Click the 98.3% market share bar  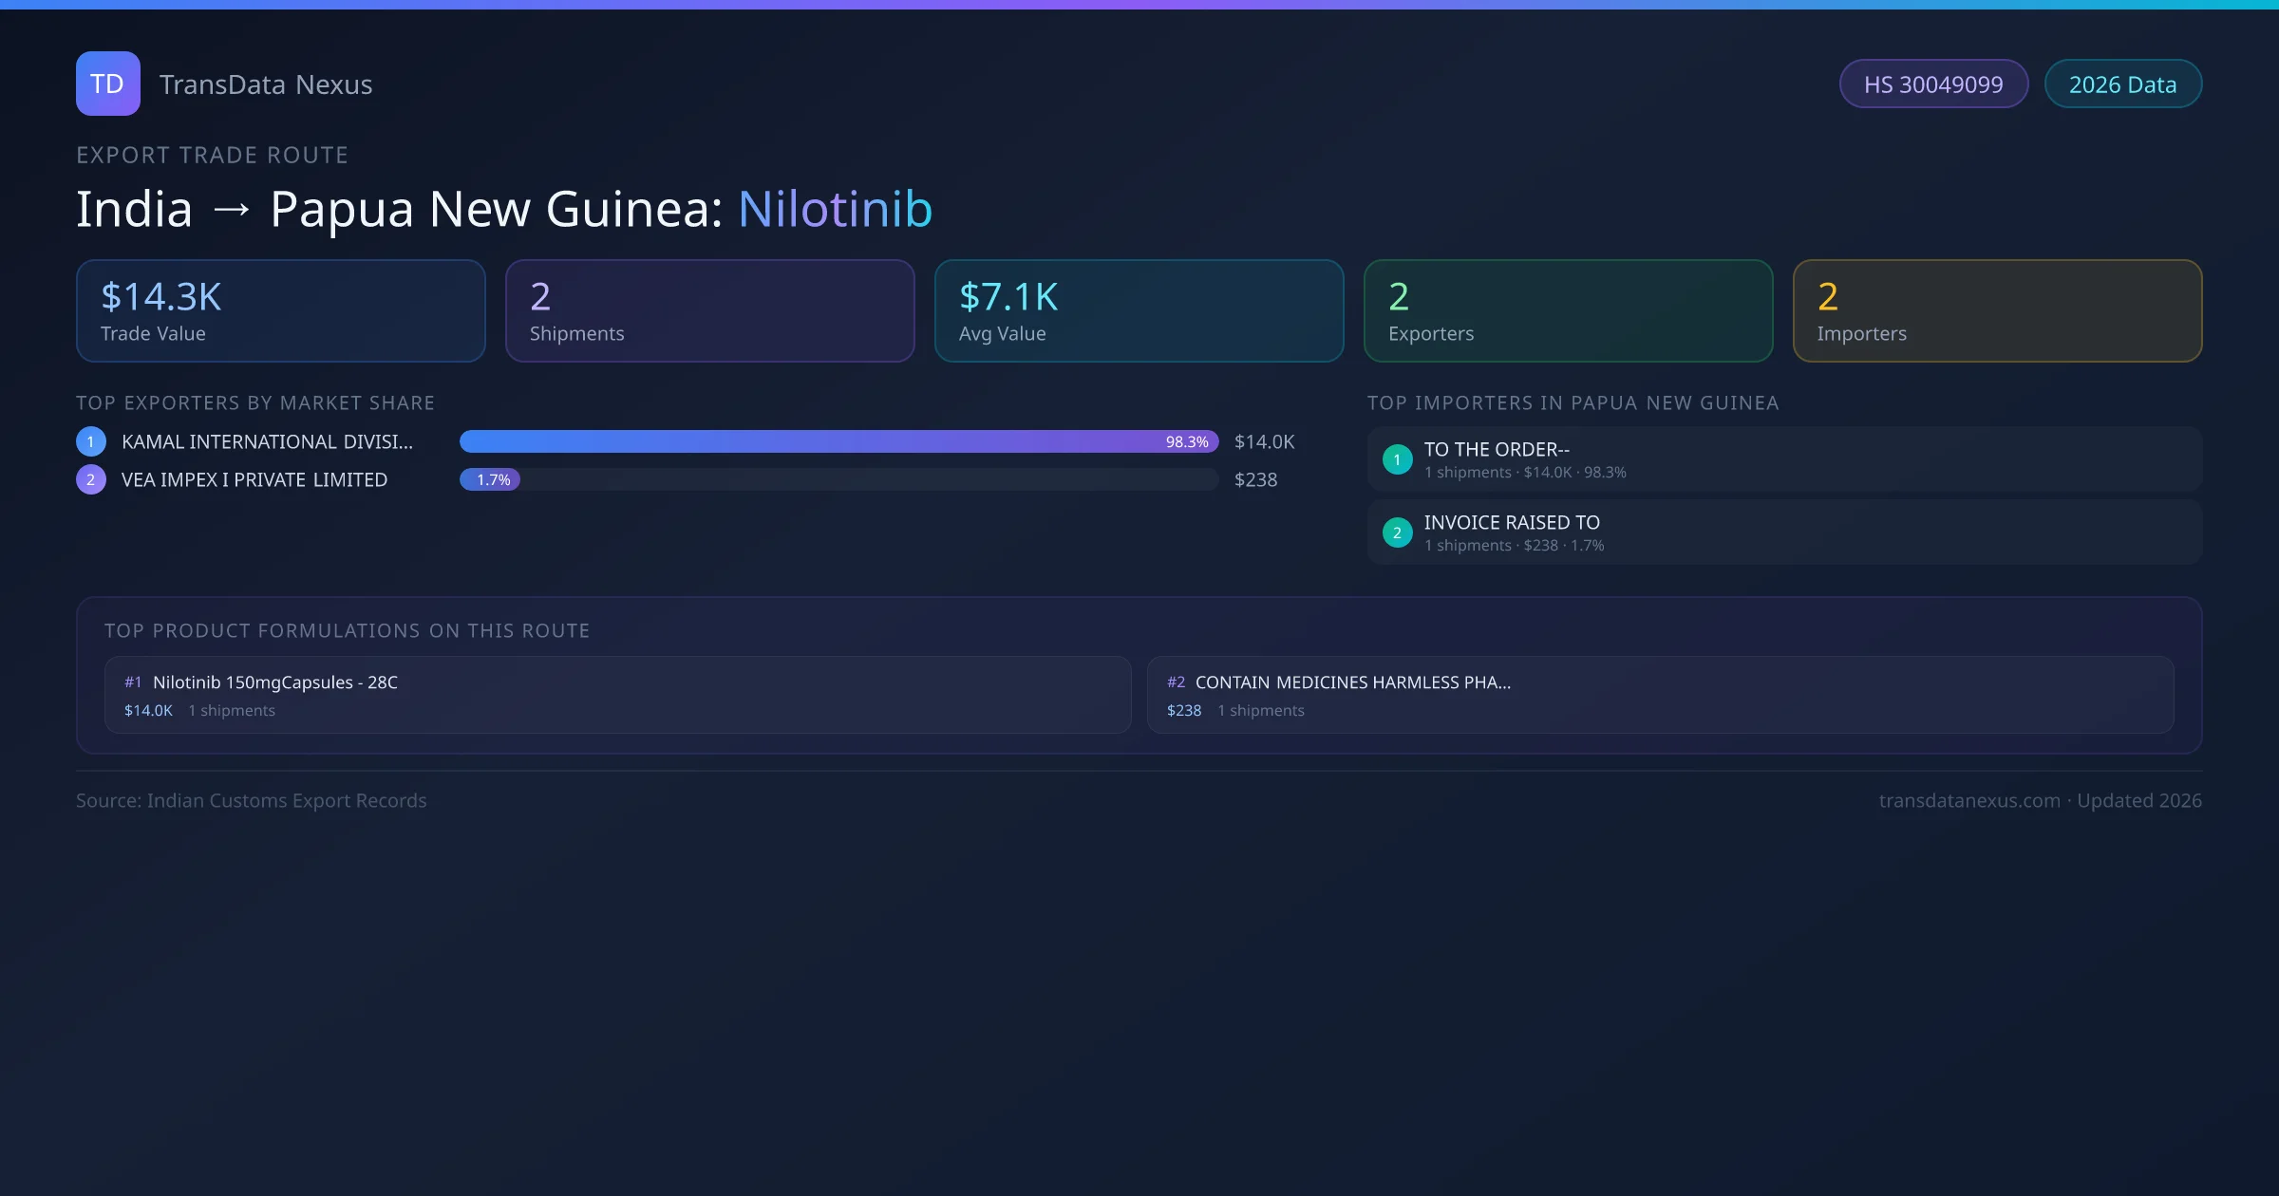click(838, 441)
